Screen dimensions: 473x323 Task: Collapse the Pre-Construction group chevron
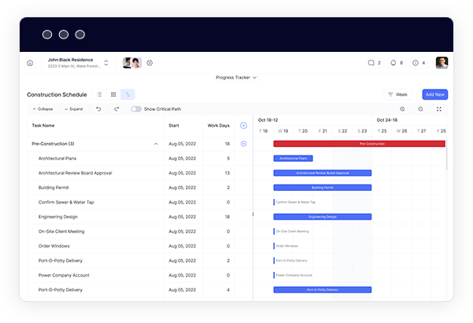pos(156,144)
